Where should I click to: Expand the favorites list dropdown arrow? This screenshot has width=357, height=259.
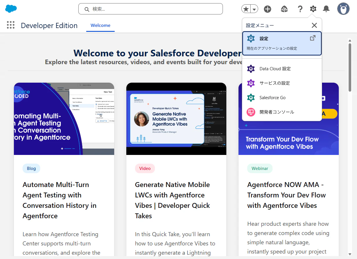254,9
